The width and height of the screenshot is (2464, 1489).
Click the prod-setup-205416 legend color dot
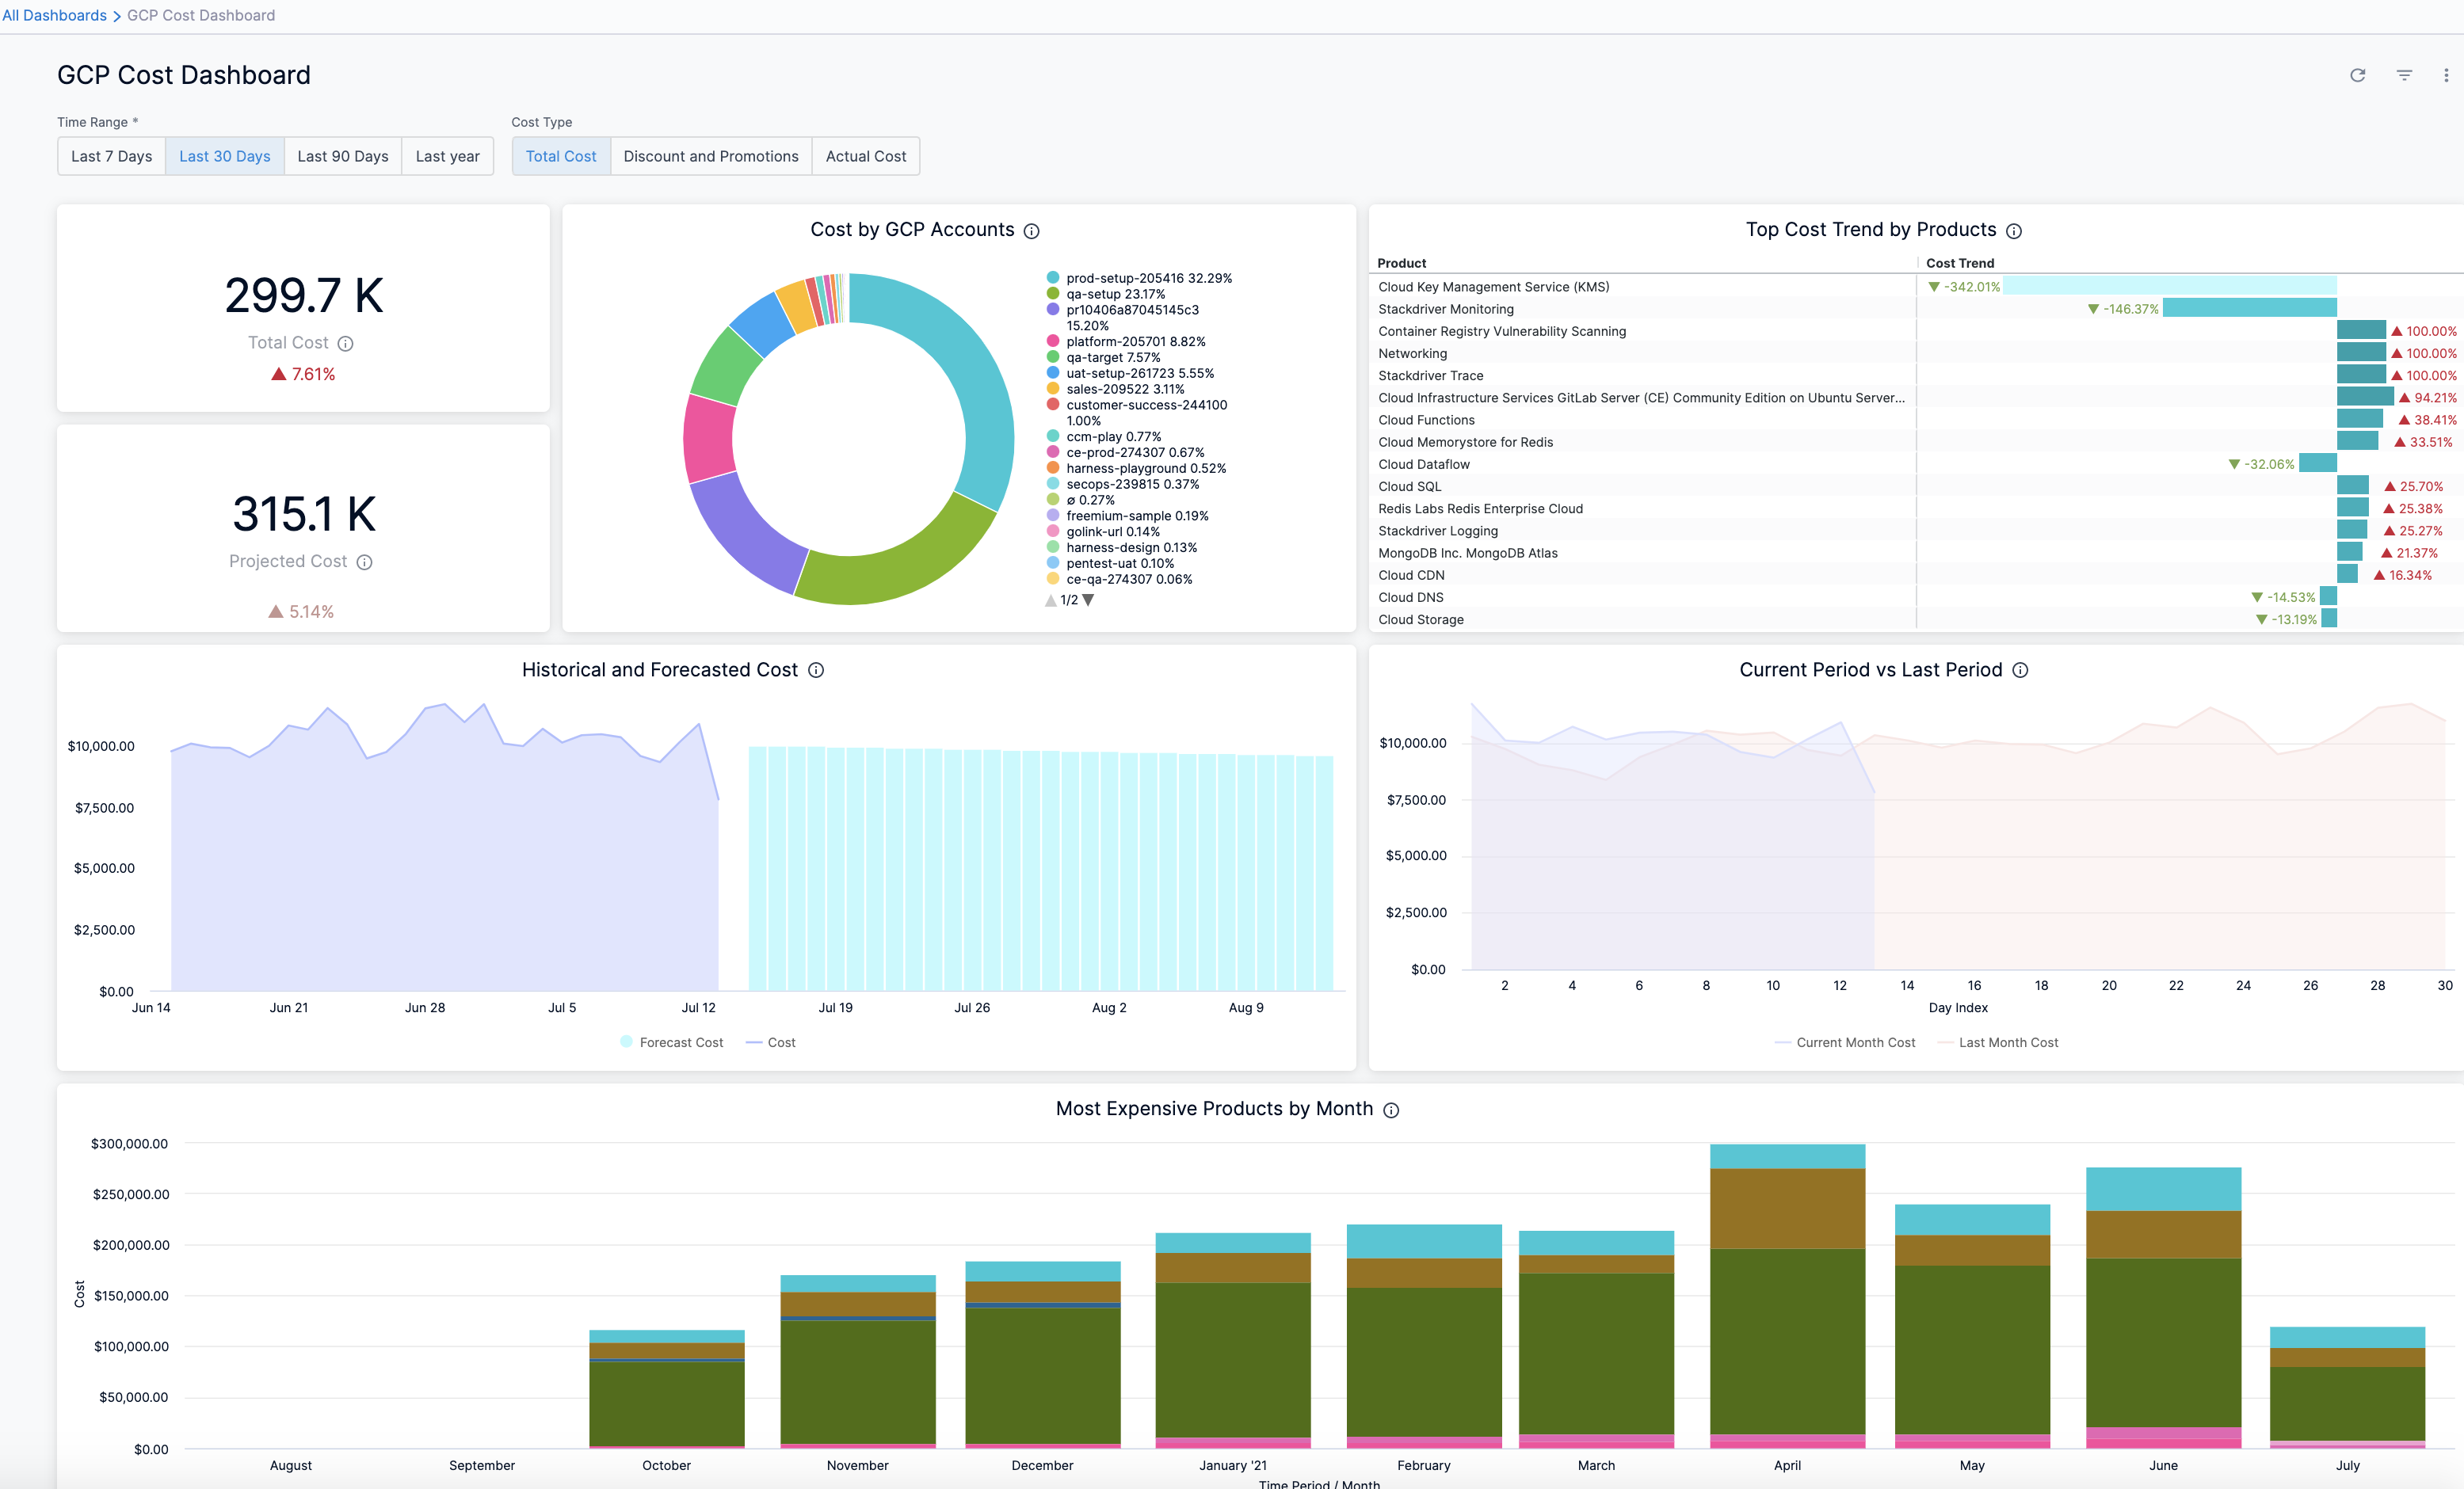coord(1052,278)
